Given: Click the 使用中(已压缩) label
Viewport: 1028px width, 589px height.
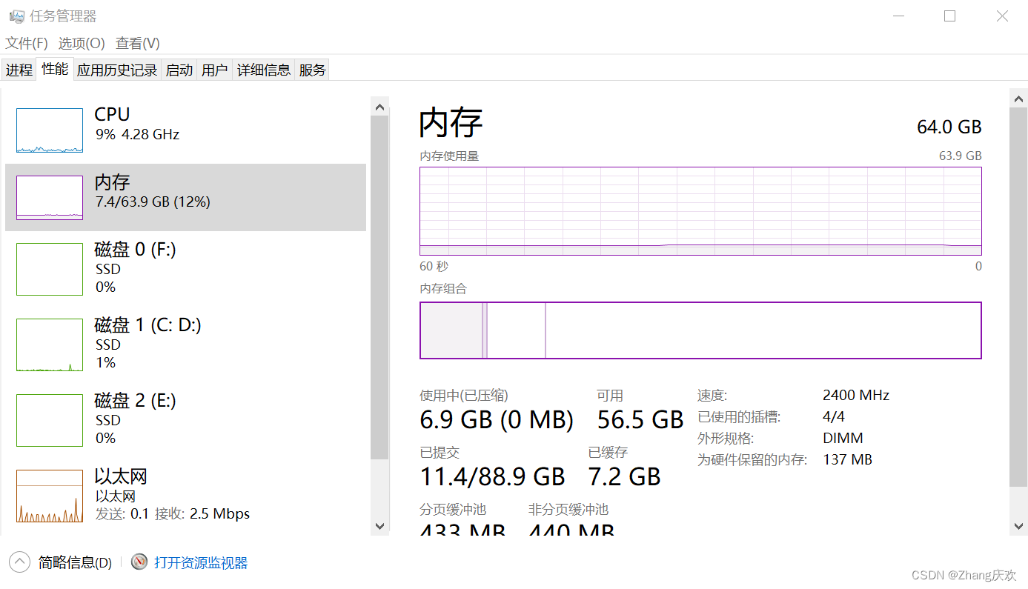Looking at the screenshot, I should (464, 396).
